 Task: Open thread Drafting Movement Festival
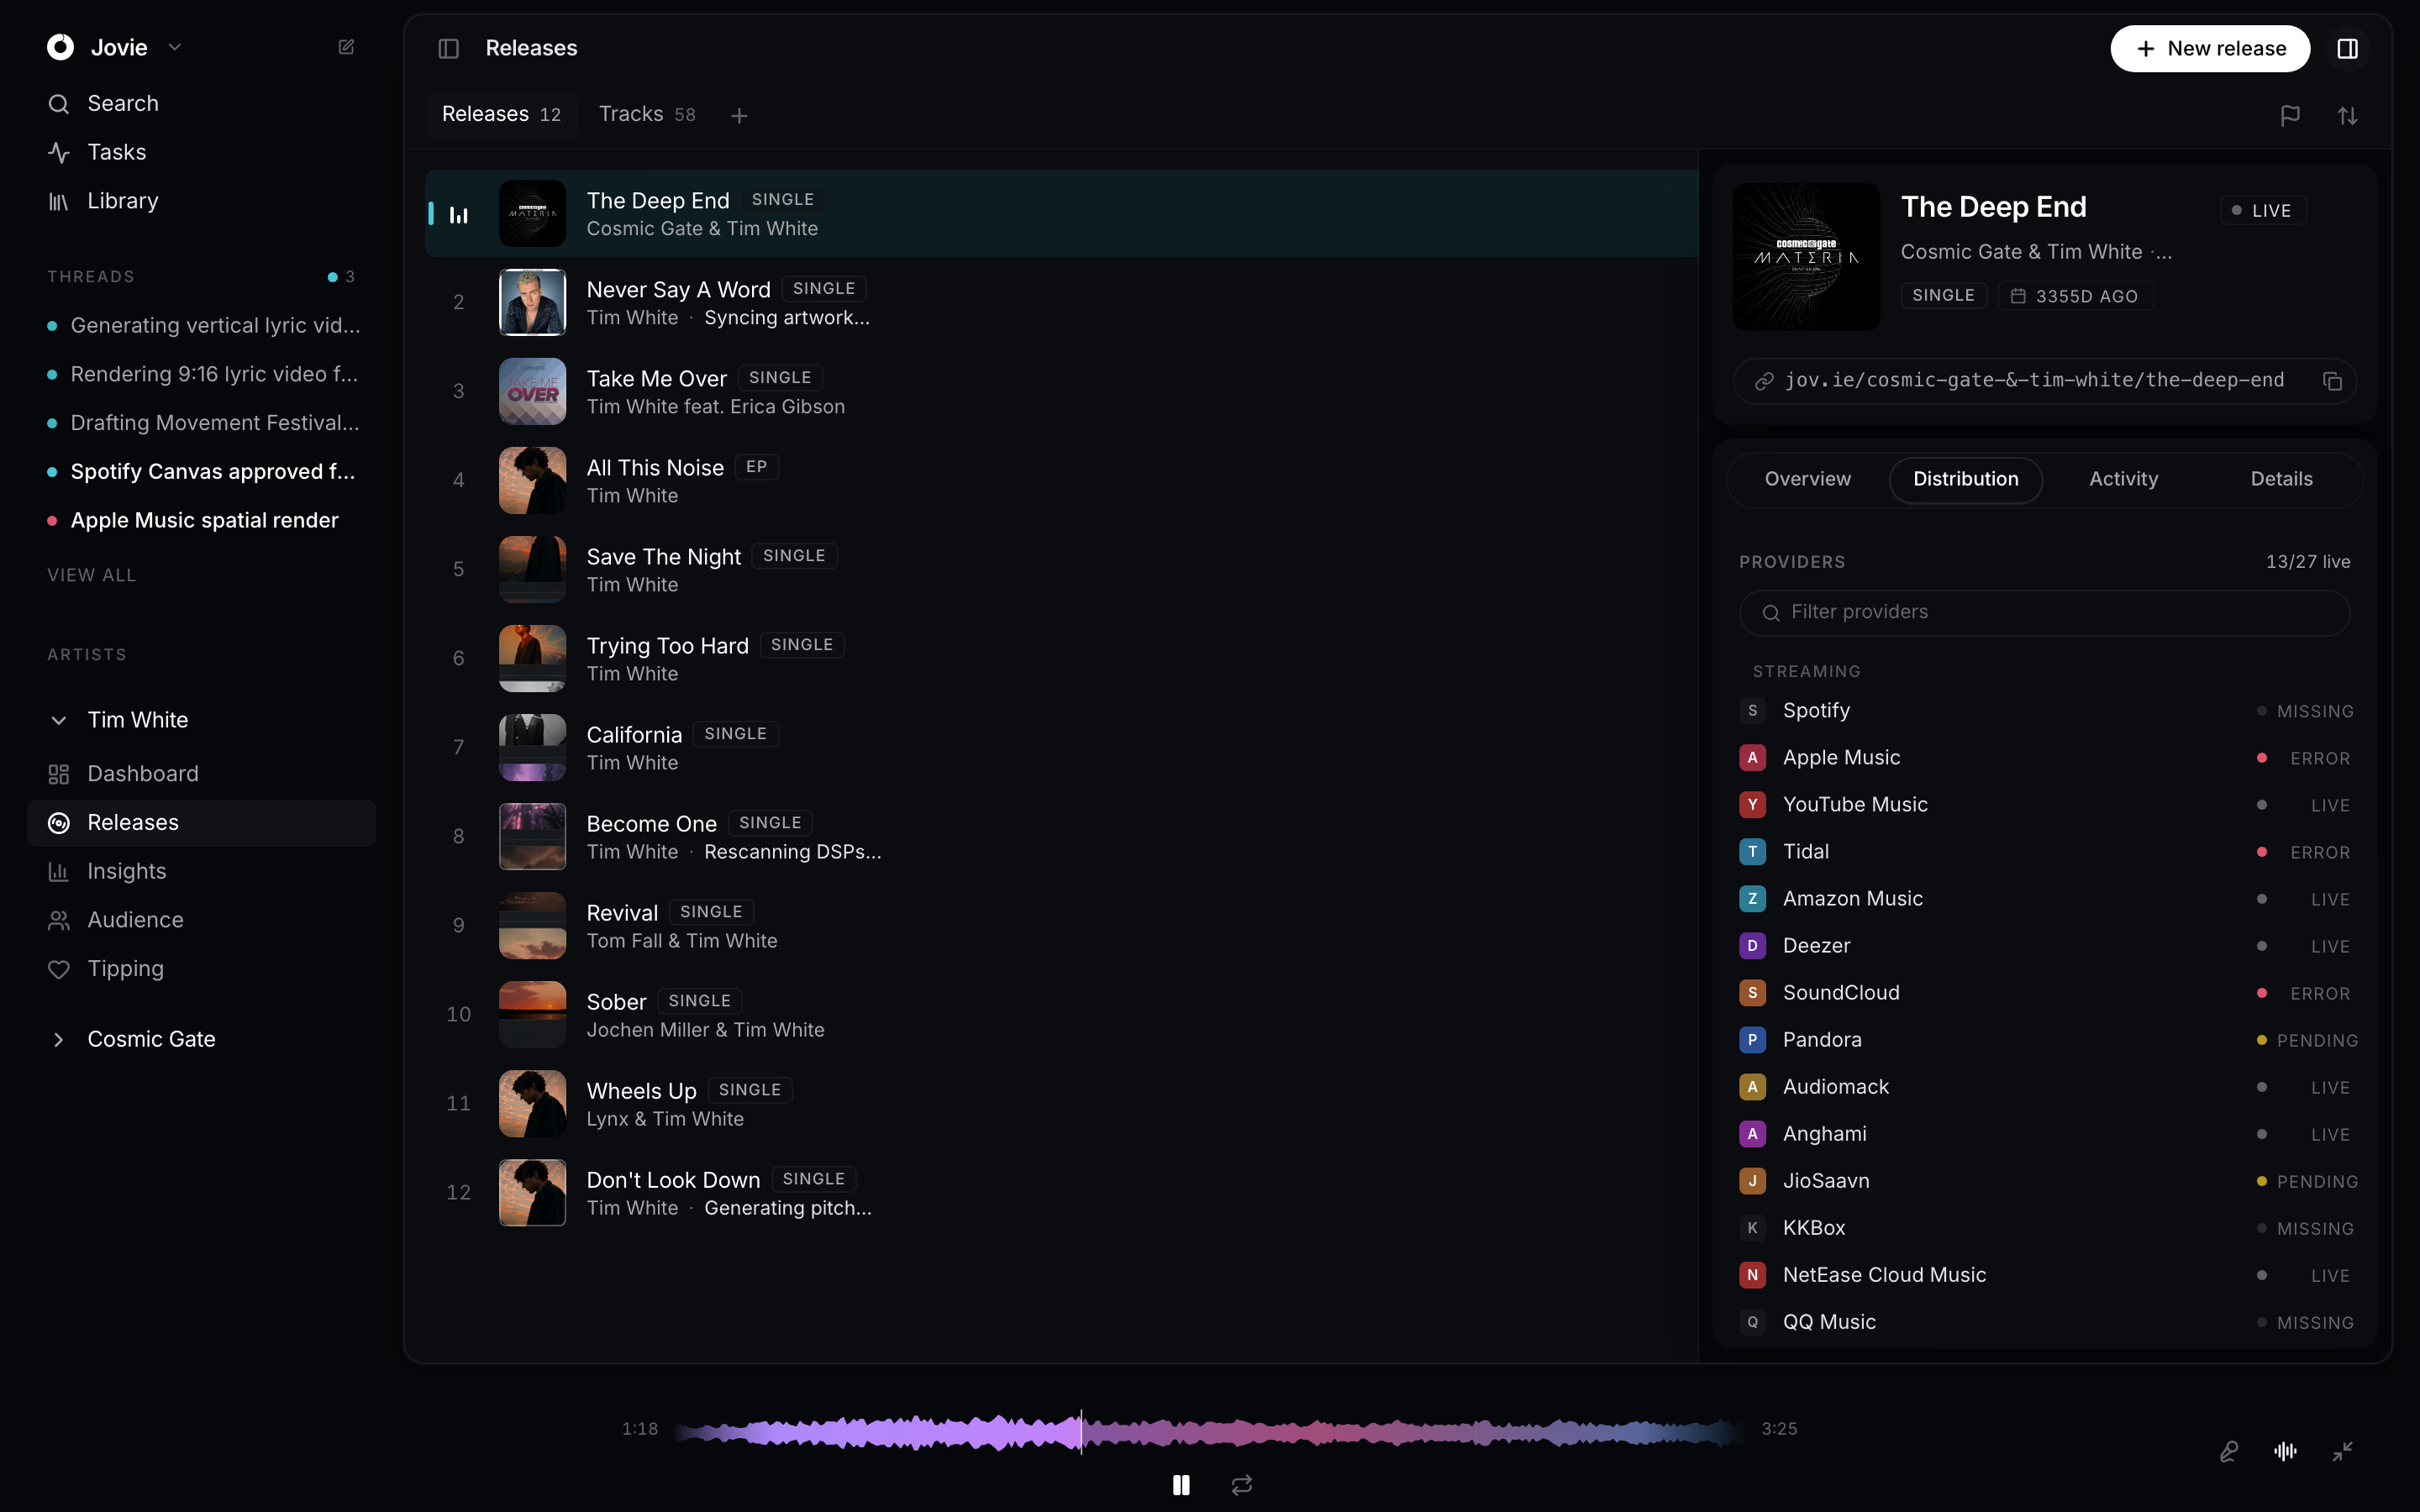pos(201,423)
